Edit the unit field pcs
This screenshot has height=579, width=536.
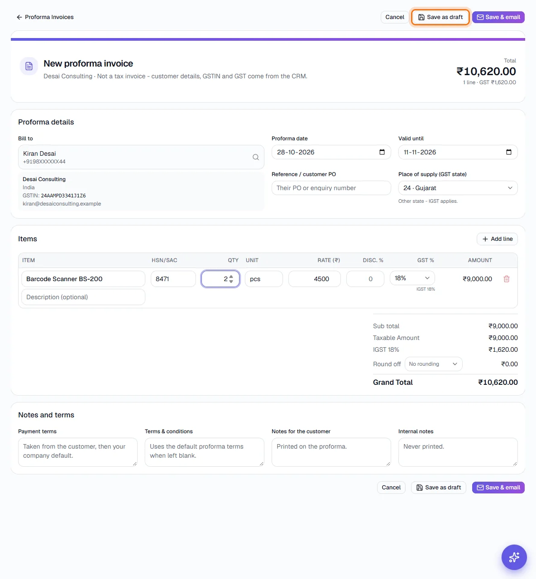click(264, 279)
